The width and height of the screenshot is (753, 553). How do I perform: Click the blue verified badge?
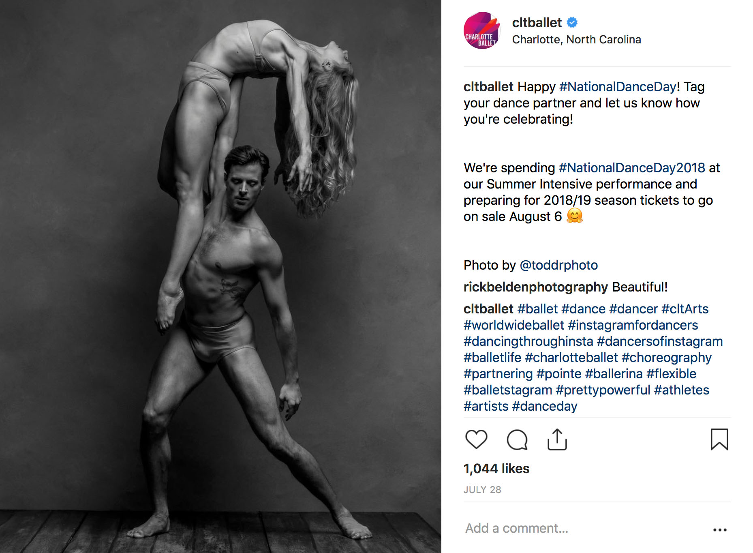tap(572, 22)
